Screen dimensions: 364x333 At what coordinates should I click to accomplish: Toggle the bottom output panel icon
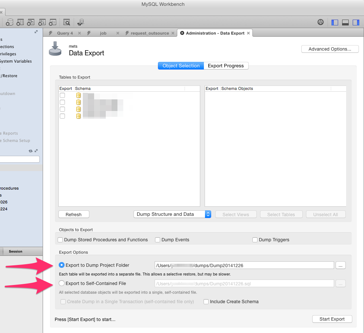(345, 23)
